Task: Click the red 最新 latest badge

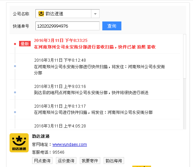Action: point(25,44)
